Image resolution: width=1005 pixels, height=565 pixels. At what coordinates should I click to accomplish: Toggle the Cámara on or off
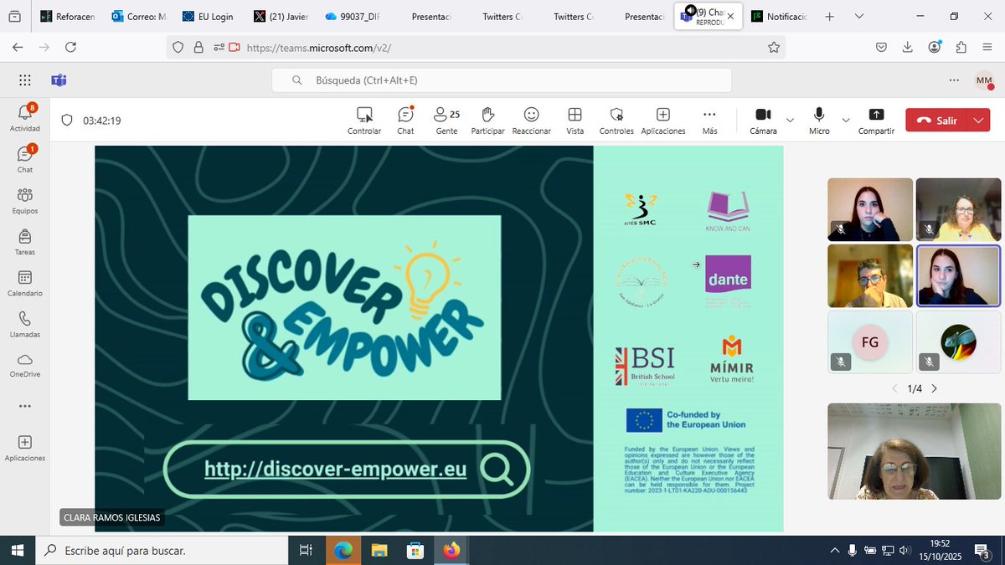(763, 121)
